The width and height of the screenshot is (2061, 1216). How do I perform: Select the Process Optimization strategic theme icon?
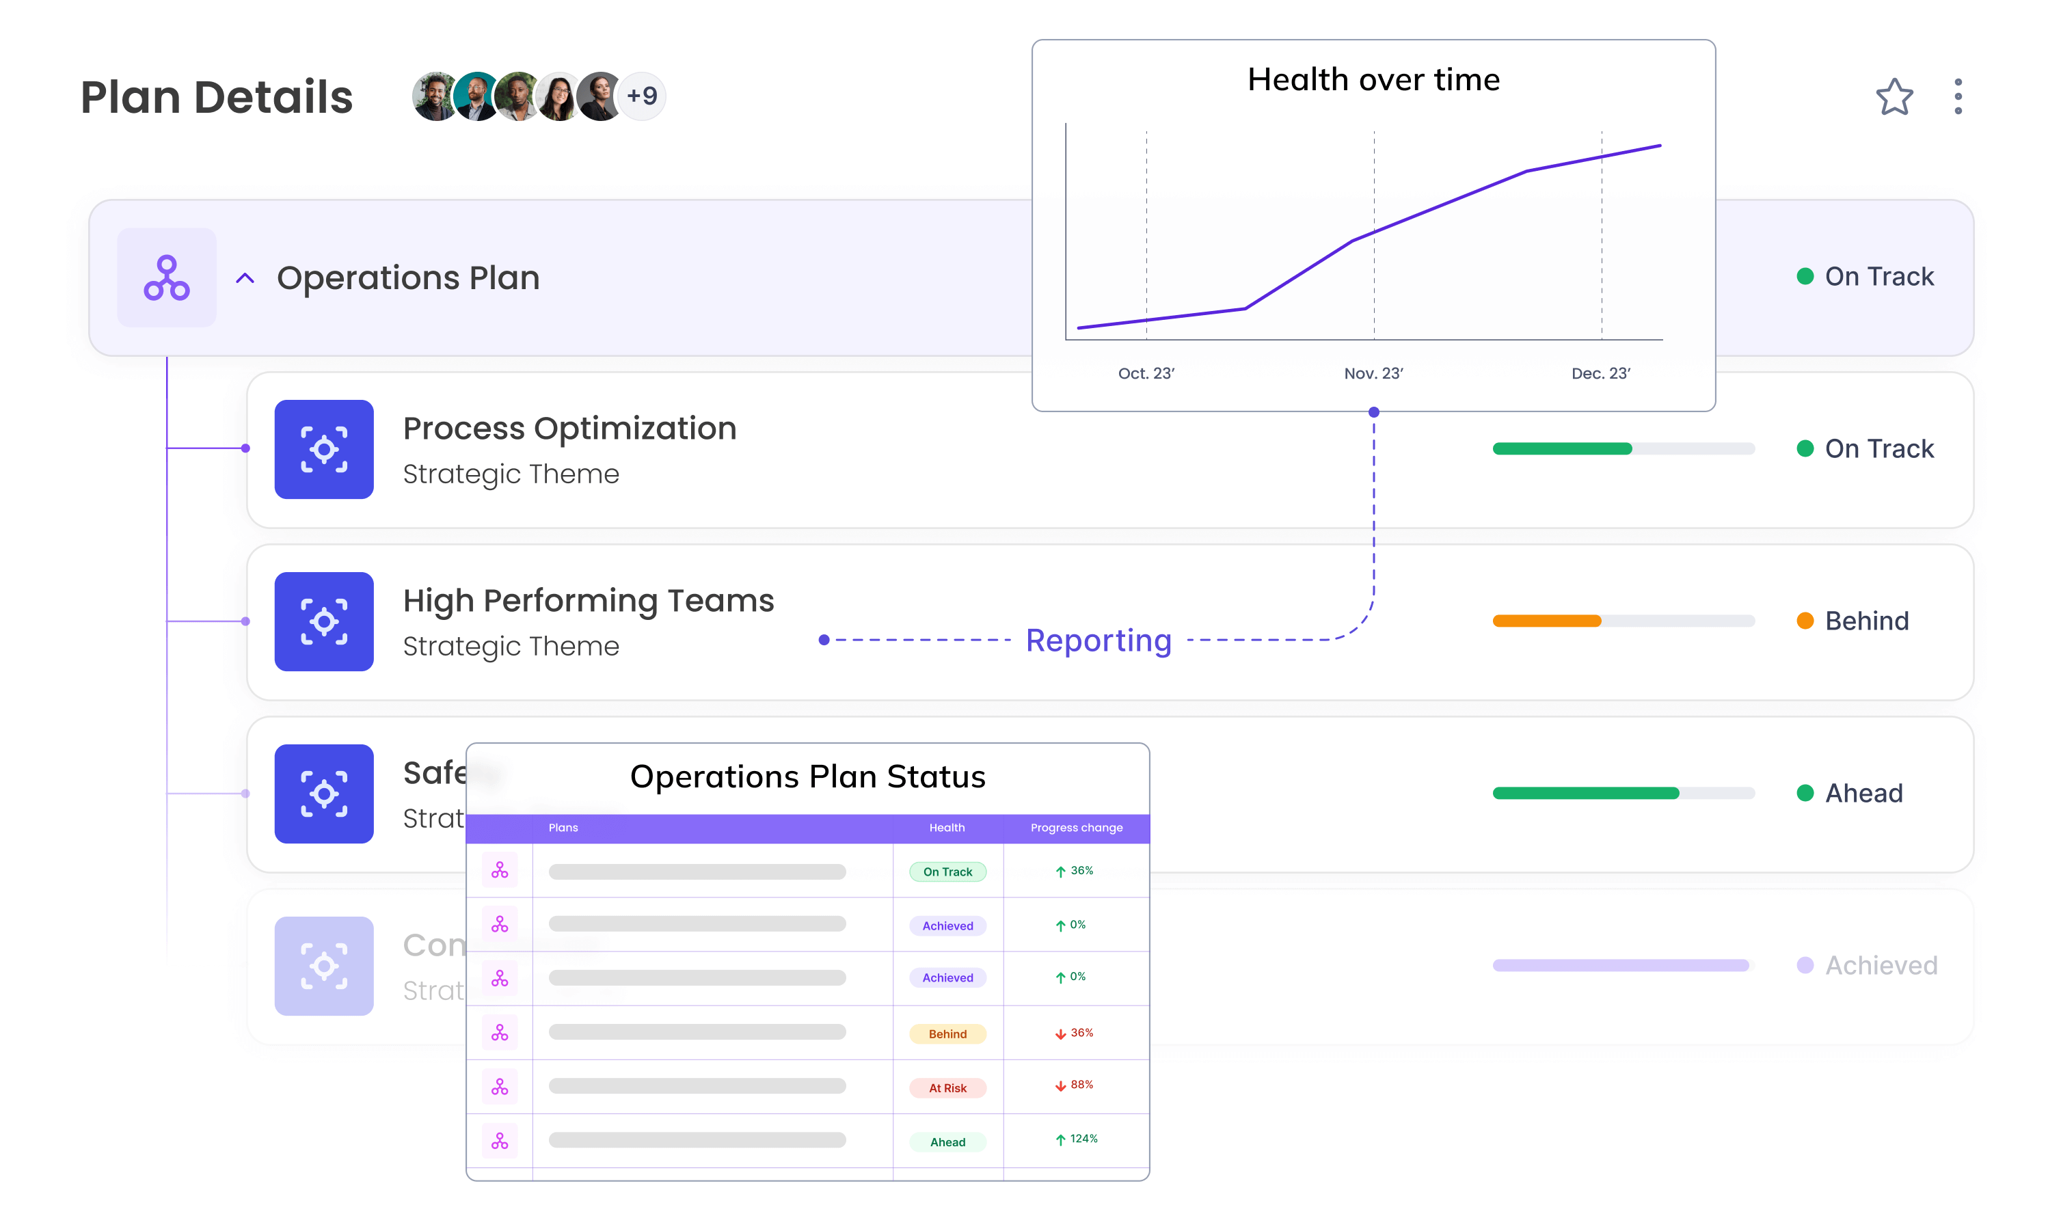(x=324, y=450)
